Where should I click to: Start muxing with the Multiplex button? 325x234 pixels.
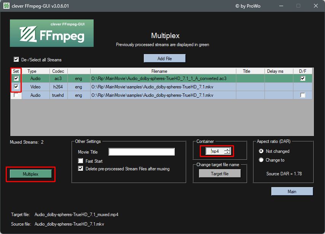tap(31, 174)
